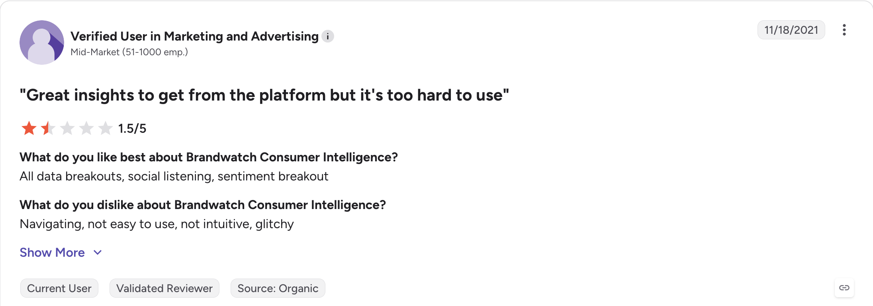This screenshot has height=306, width=873.
Task: Click the fifth gray star
Action: click(x=105, y=128)
